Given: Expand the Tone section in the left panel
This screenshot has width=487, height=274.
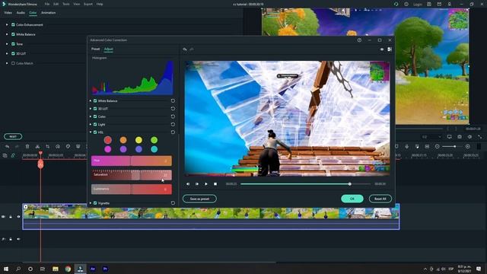Looking at the screenshot, I should [7, 44].
